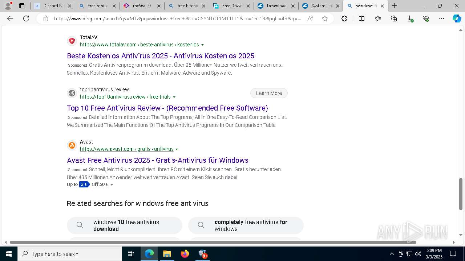Click the address bar URL field
Viewport: 465px width, 261px height.
(x=177, y=18)
